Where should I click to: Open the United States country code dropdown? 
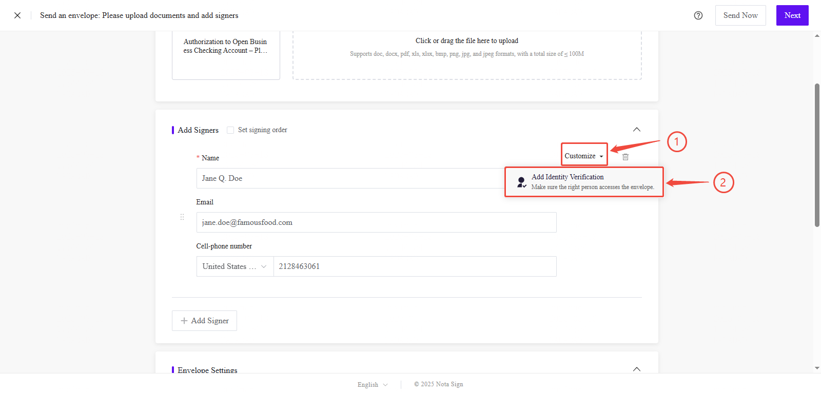[234, 266]
